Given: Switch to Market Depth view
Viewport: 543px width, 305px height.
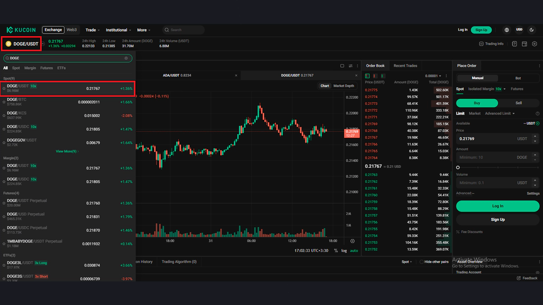Looking at the screenshot, I should pos(344,86).
